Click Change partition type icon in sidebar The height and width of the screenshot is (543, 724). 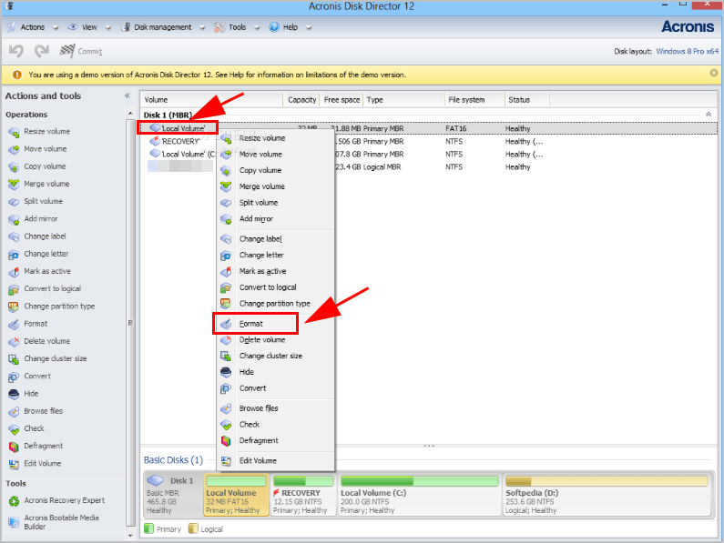coord(14,307)
